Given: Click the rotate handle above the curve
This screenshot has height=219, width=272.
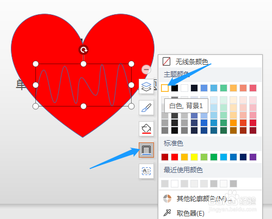Looking at the screenshot, I should click(83, 50).
